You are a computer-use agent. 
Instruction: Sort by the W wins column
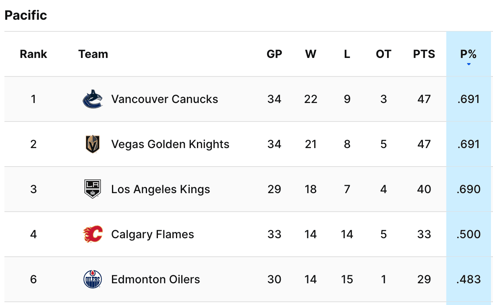click(311, 54)
